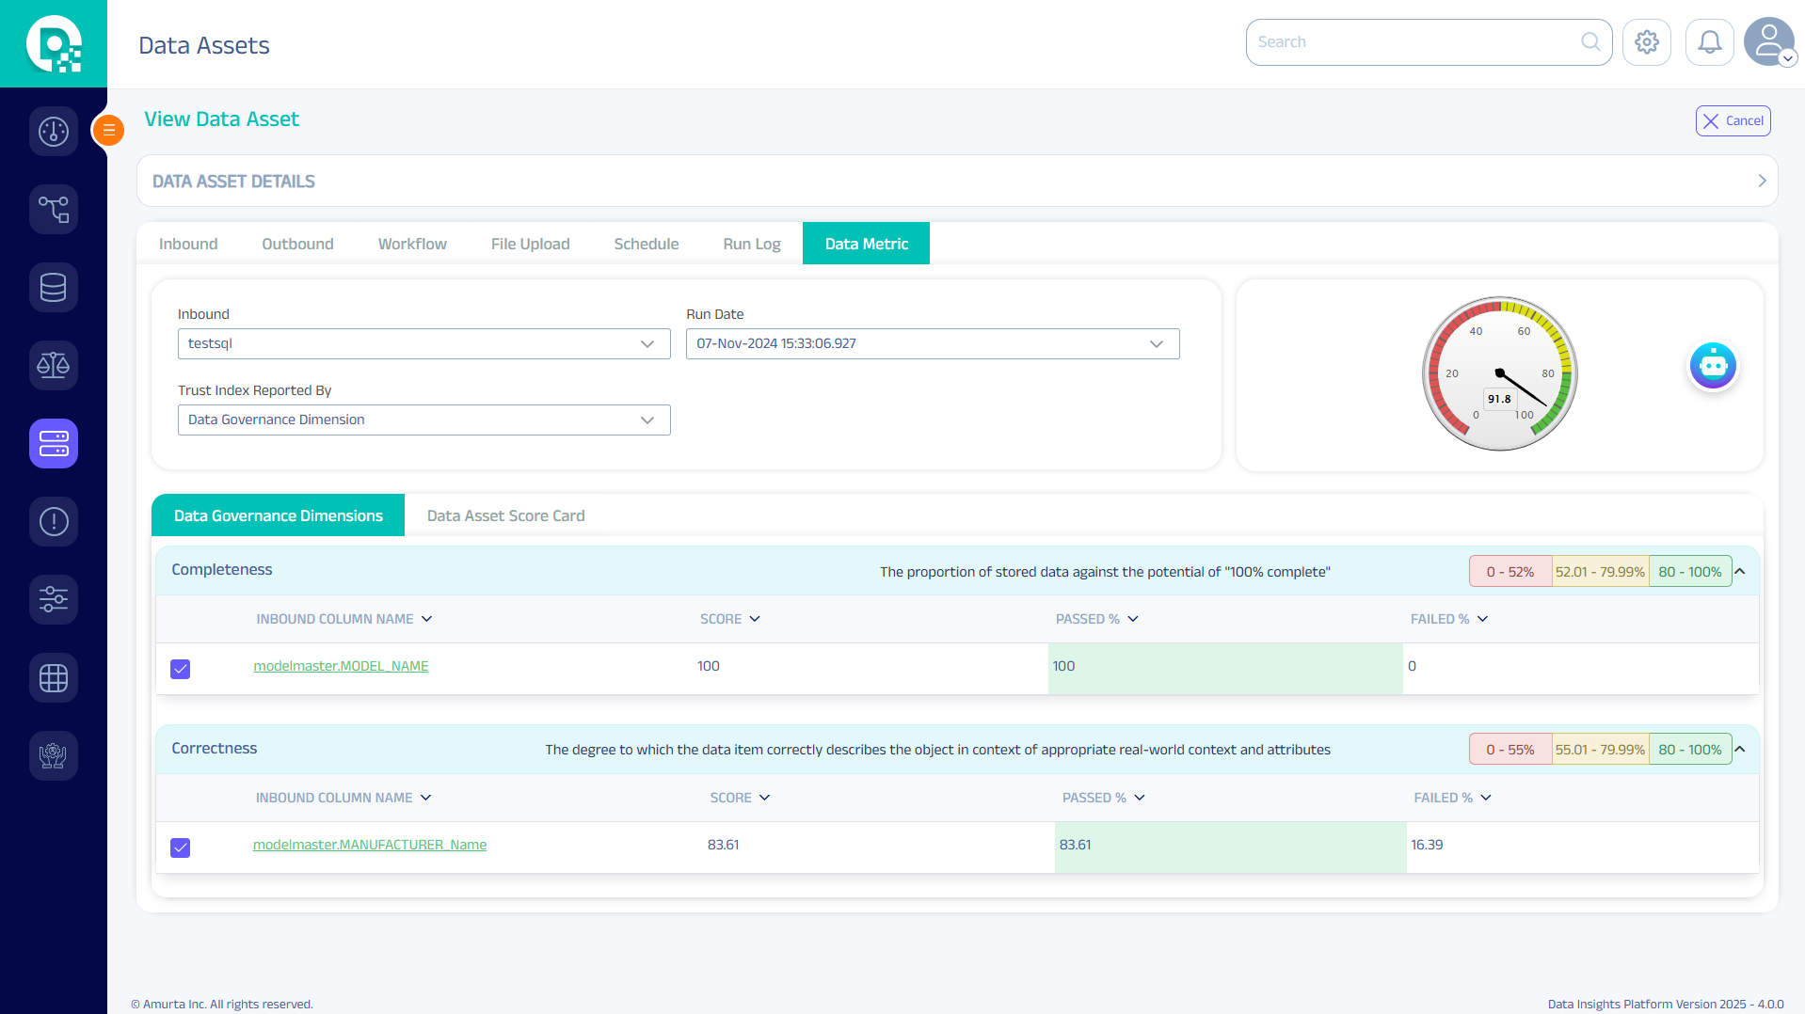The image size is (1805, 1014).
Task: Open the modelmaster.MANUFACTURER_Name link
Action: coord(370,845)
